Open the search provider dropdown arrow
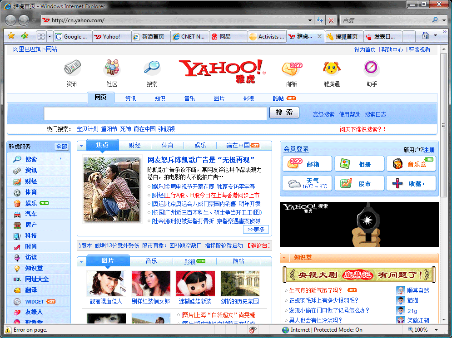The image size is (452, 338). point(444,20)
